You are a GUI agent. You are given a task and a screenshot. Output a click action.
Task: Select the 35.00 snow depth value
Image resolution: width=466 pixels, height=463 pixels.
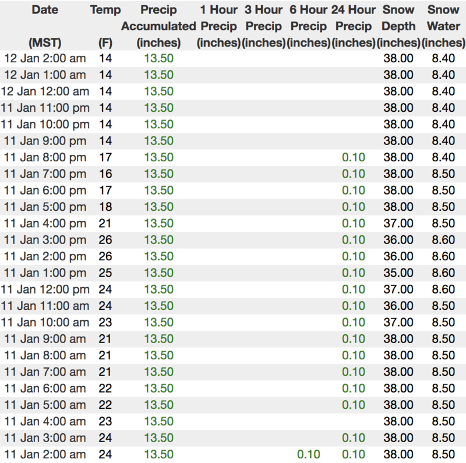398,273
